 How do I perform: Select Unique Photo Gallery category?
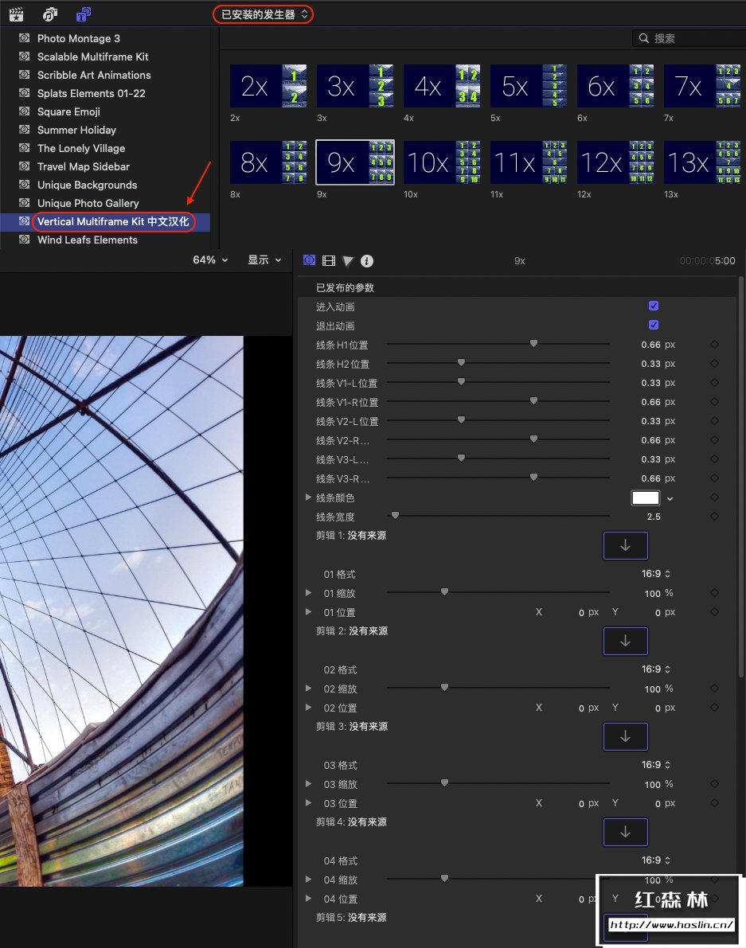click(88, 203)
